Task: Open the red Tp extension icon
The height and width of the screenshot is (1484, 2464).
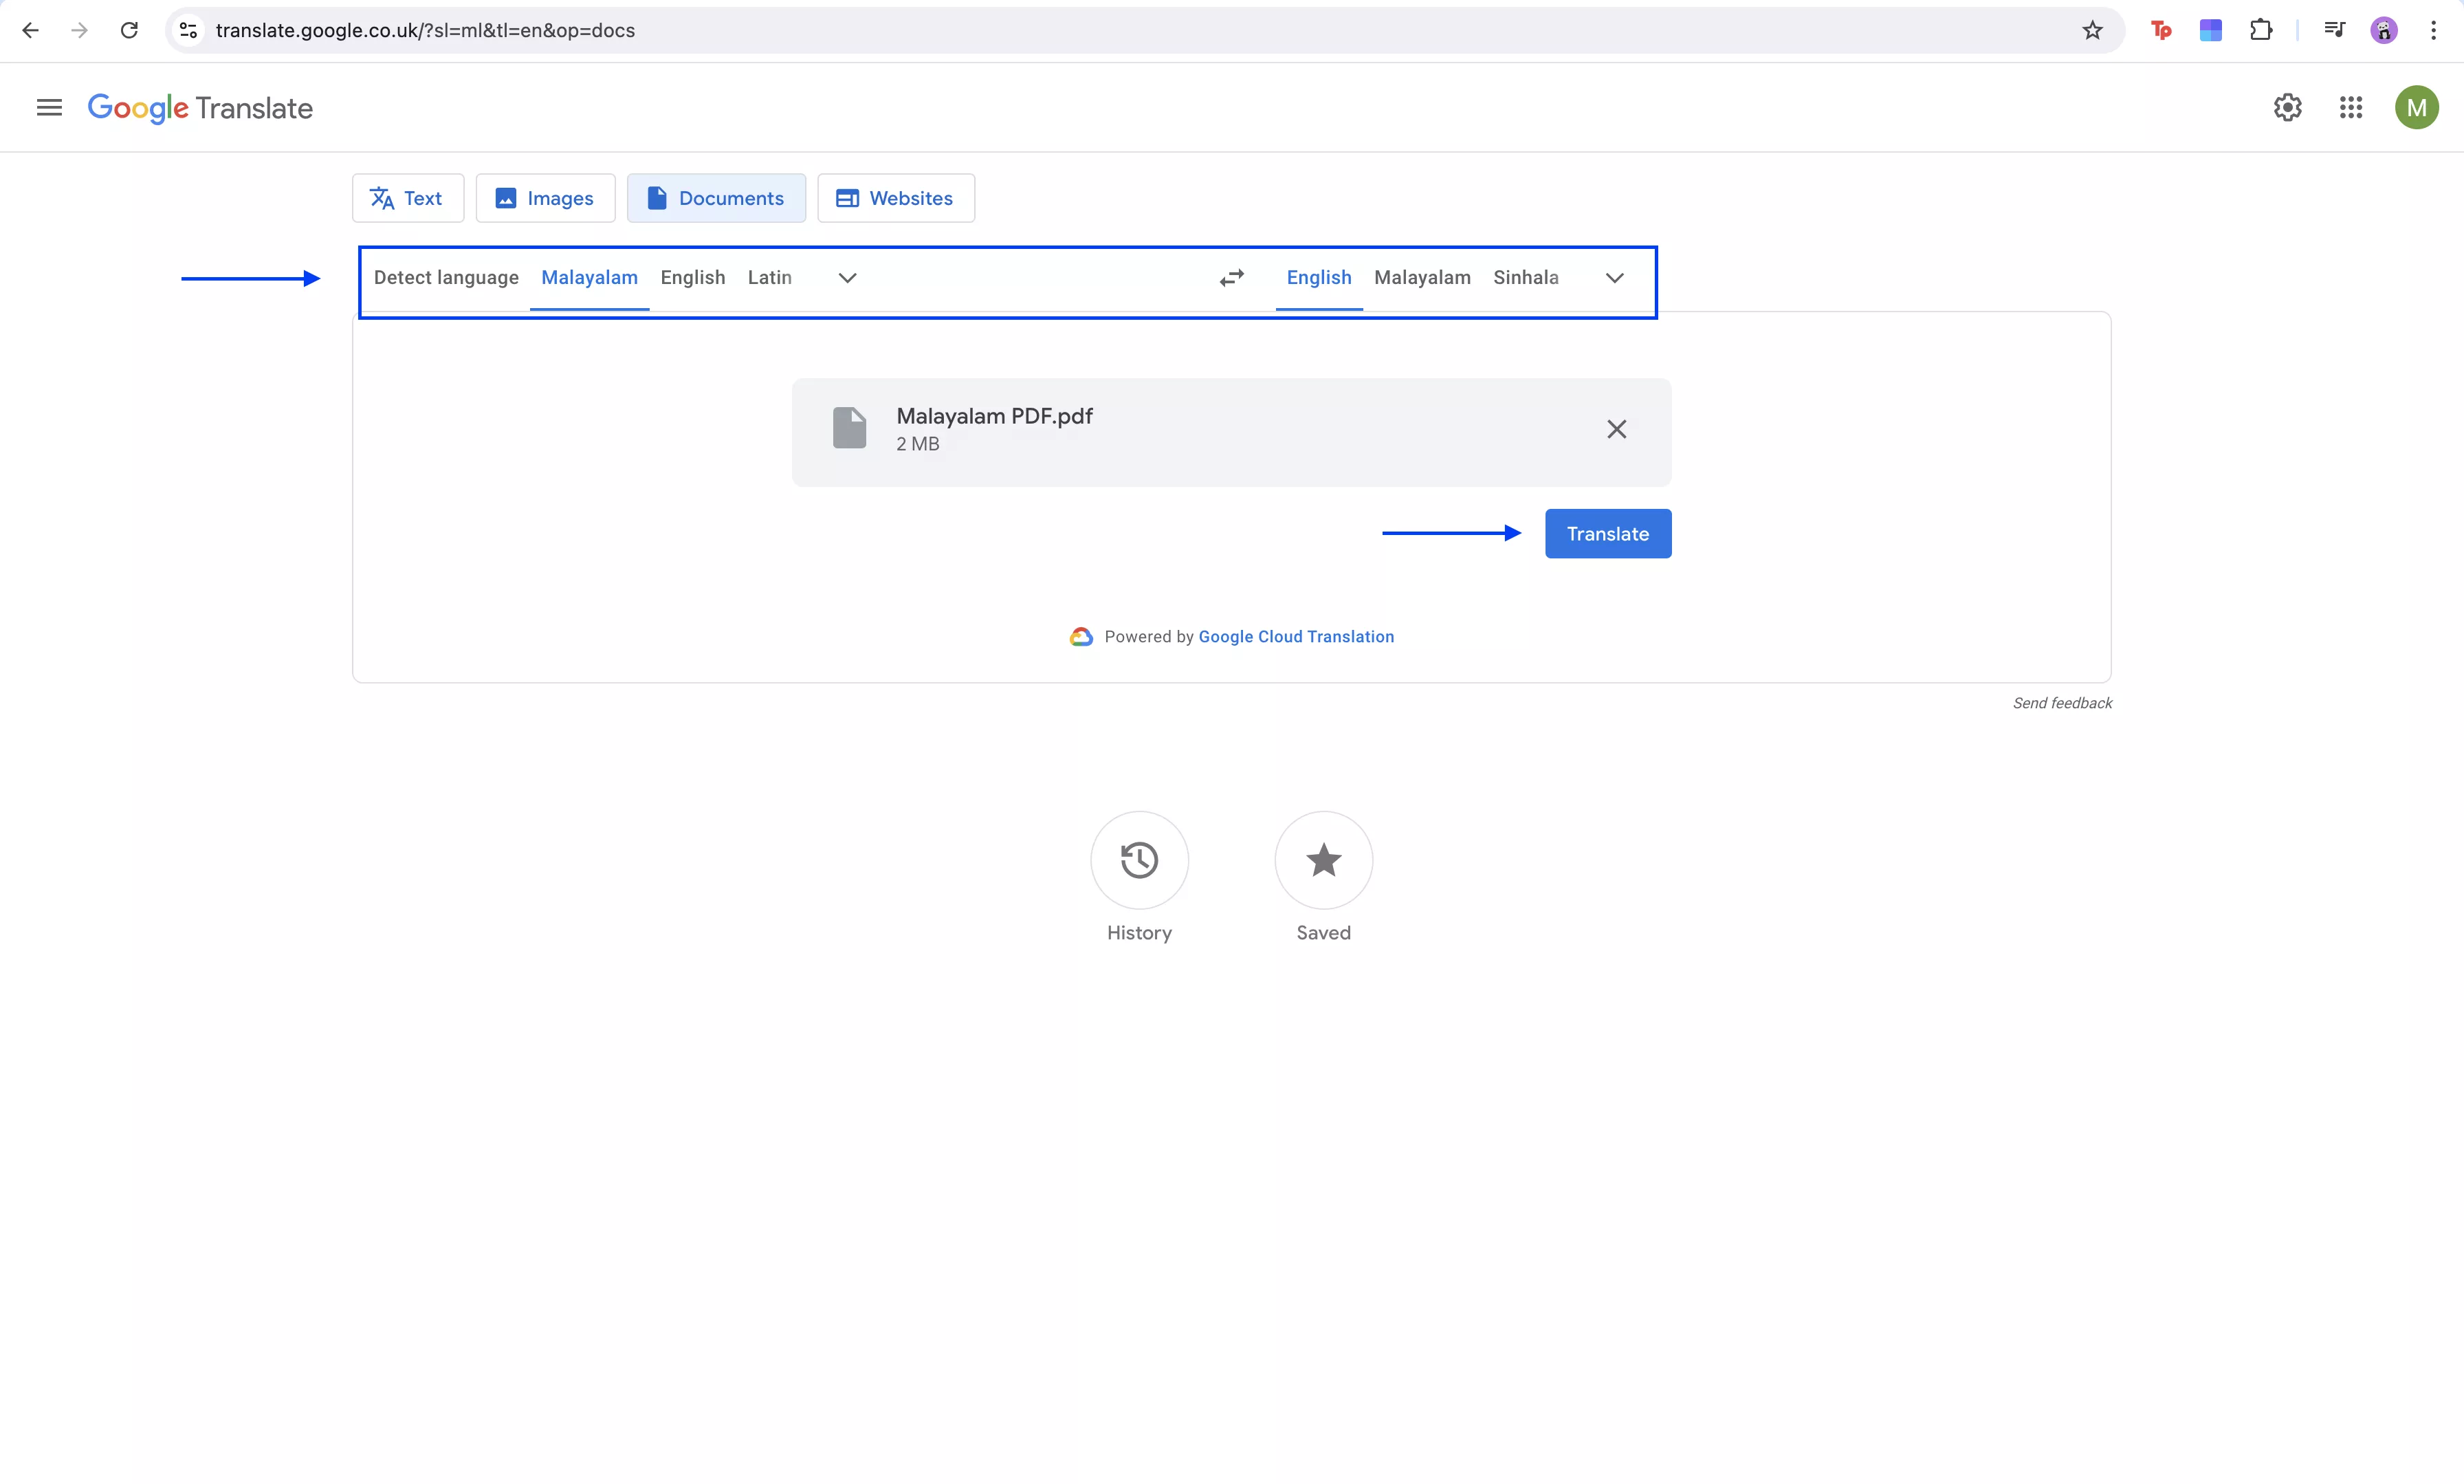Action: [x=2161, y=30]
